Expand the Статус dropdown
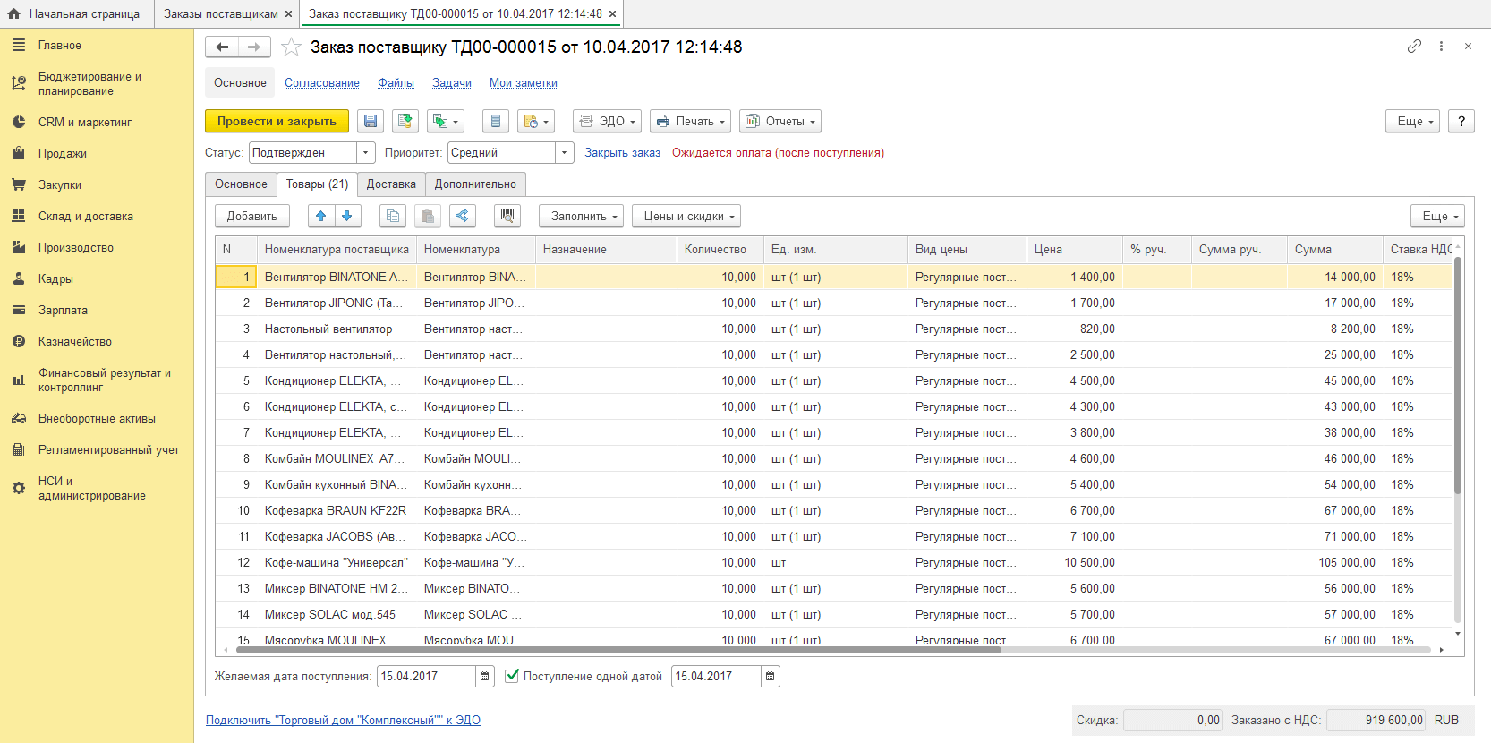 point(365,153)
